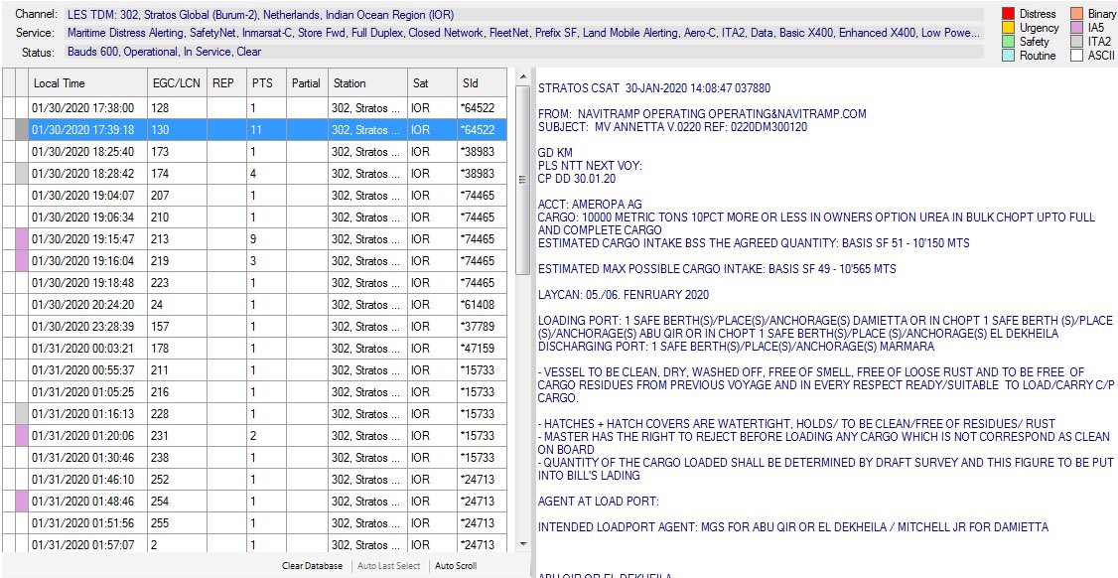Sort by the Local Time column header
This screenshot has width=1118, height=578.
click(87, 83)
